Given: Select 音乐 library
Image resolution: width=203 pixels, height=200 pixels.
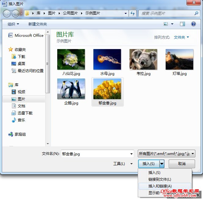Looking at the screenshot, I should (x=18, y=120).
